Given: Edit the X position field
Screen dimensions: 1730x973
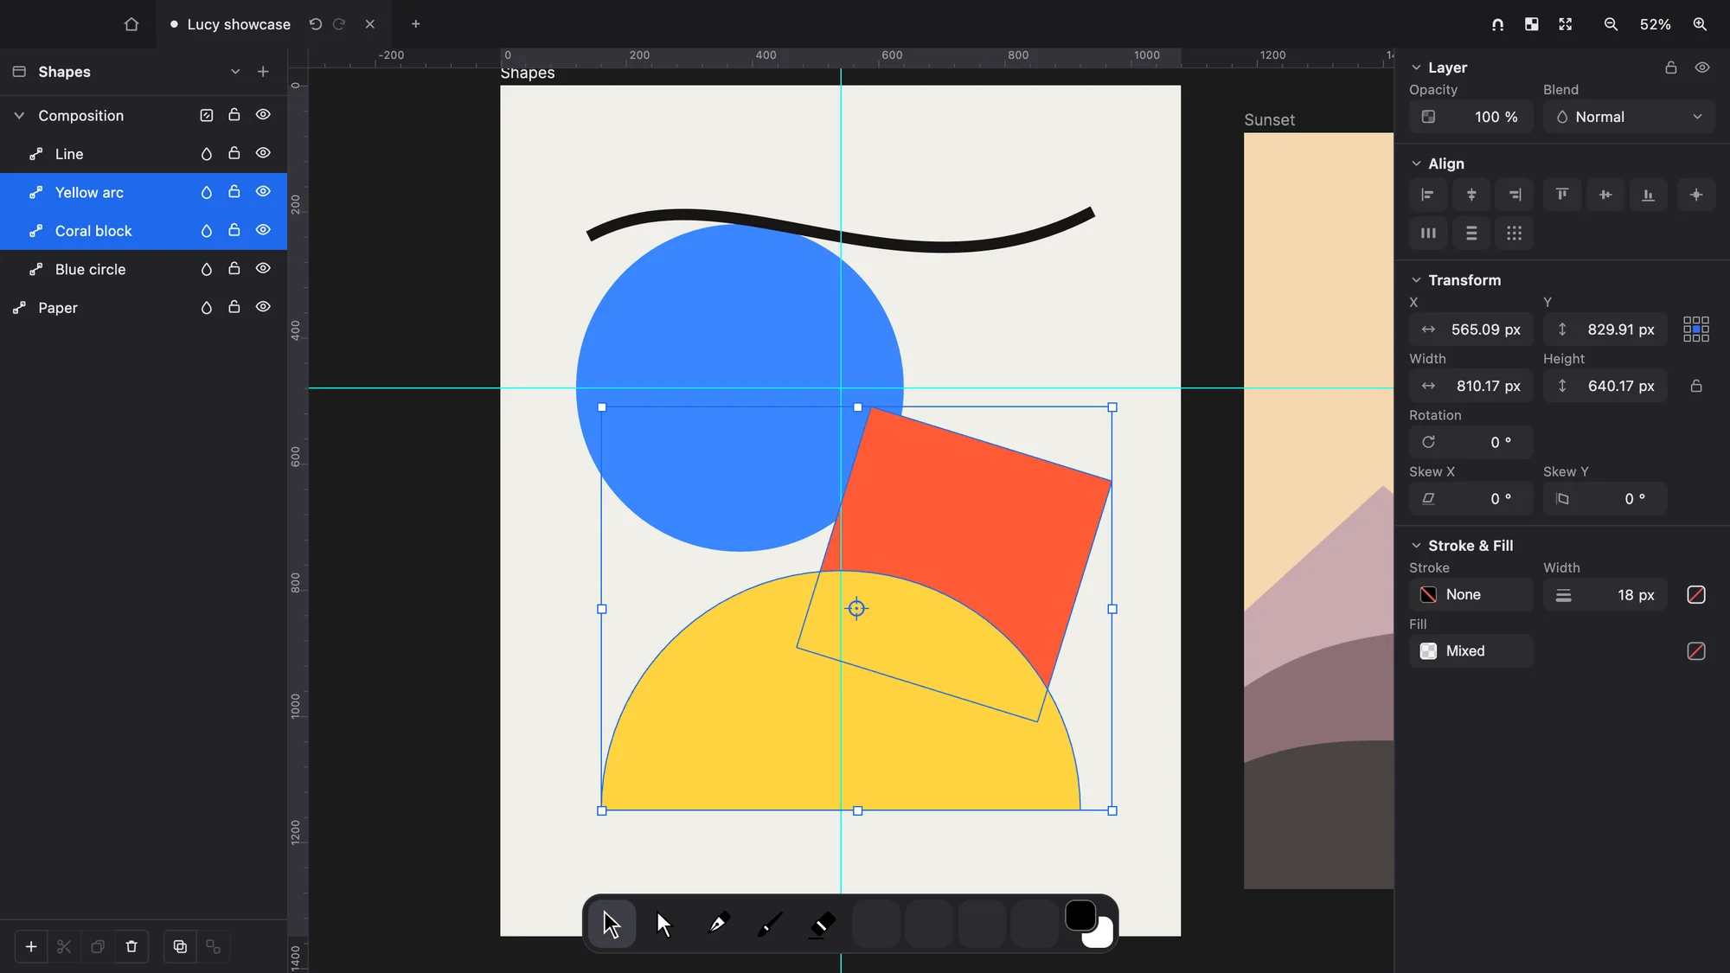Looking at the screenshot, I should [x=1470, y=330].
